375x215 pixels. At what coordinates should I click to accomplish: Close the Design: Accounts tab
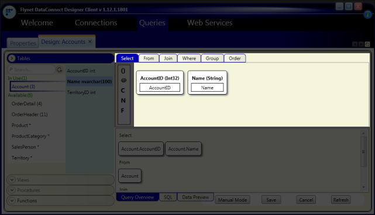click(x=90, y=41)
